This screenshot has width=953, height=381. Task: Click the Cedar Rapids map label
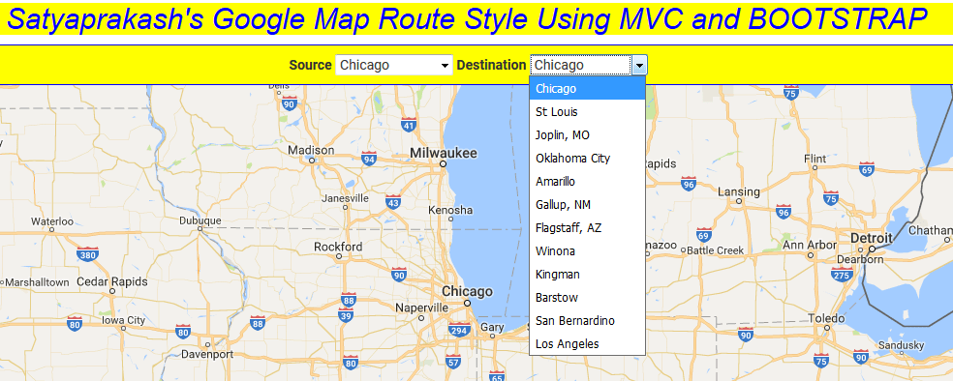point(111,282)
